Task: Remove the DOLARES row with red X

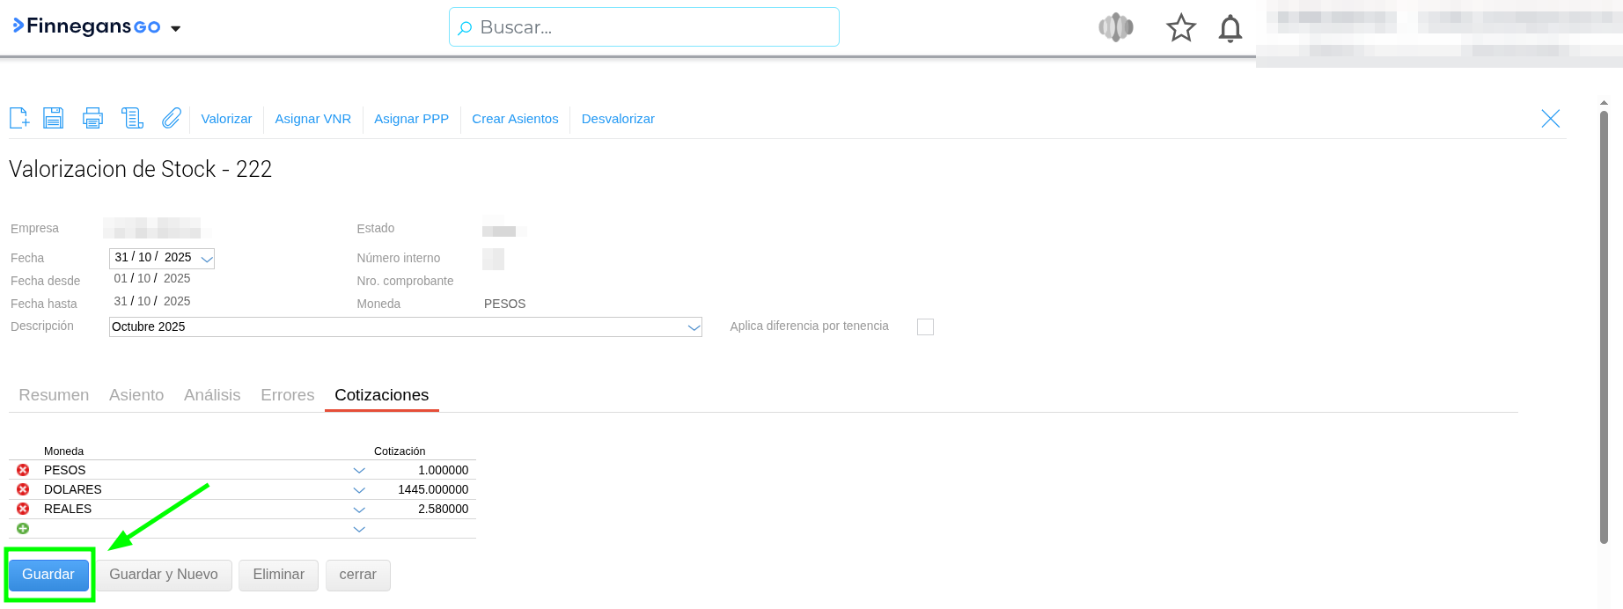Action: tap(23, 489)
